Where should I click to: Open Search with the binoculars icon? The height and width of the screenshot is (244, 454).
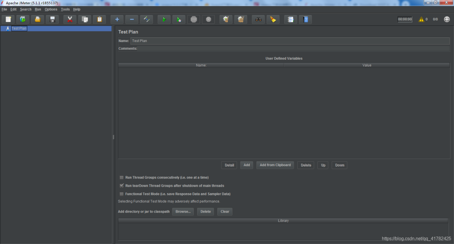coord(258,19)
